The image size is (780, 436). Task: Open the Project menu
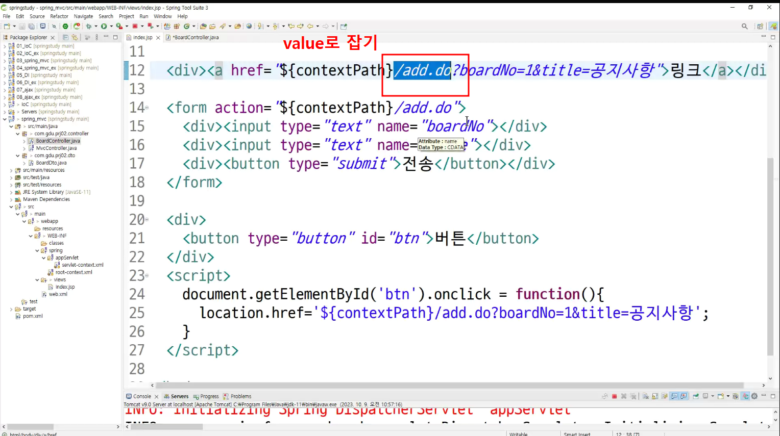pyautogui.click(x=127, y=16)
